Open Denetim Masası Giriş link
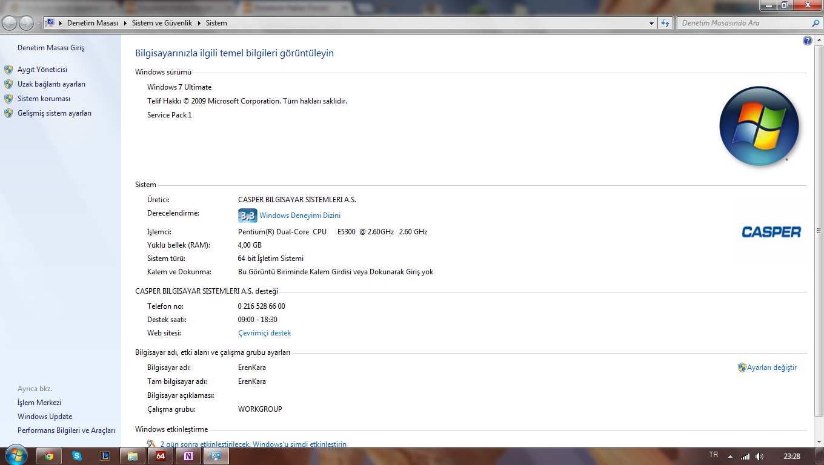This screenshot has width=824, height=465. coord(51,48)
